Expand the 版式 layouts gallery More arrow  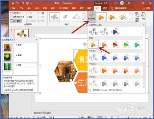click(x=83, y=20)
